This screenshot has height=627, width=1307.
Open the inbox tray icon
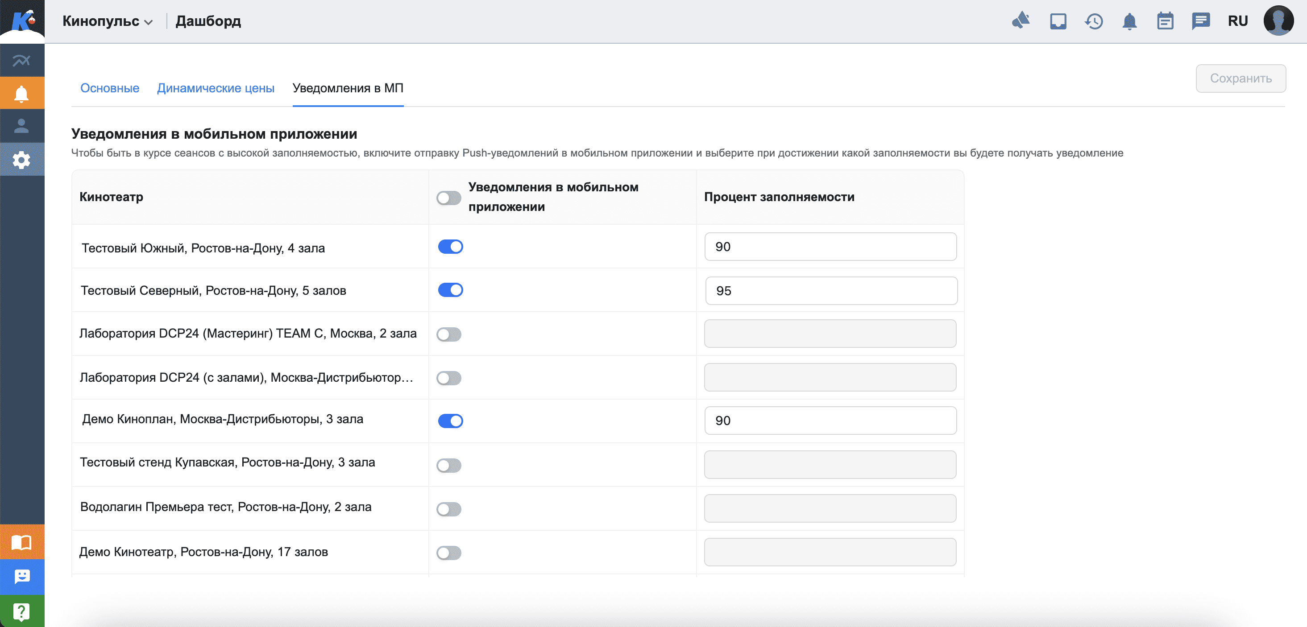pos(1058,21)
